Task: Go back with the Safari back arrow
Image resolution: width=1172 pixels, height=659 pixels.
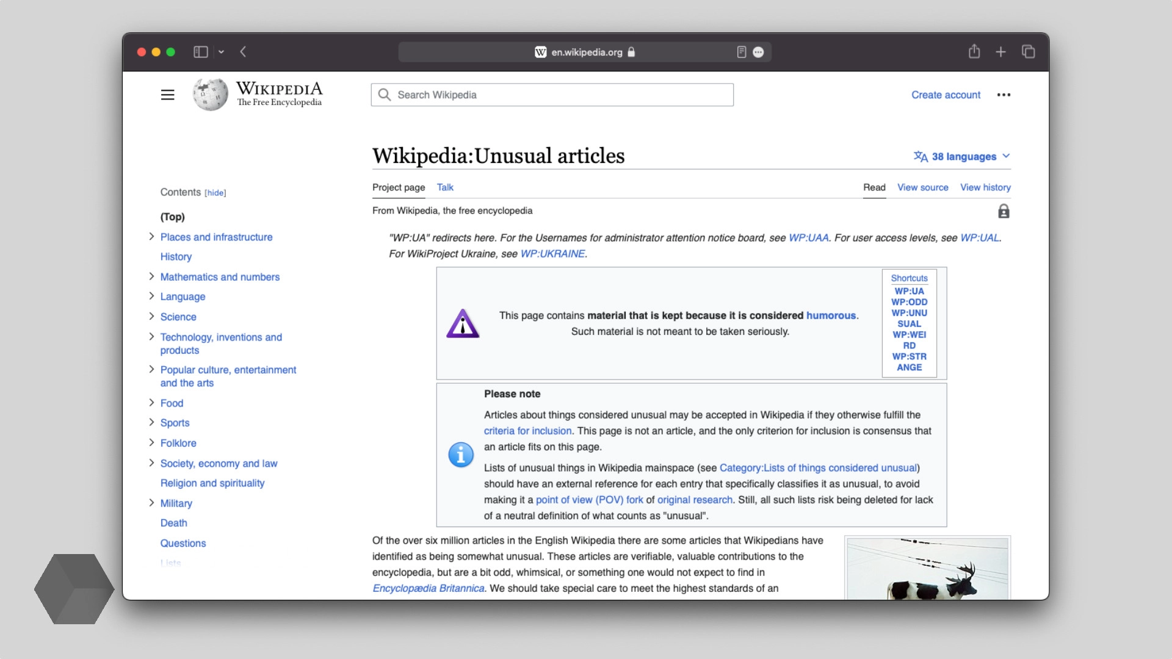Action: 243,52
